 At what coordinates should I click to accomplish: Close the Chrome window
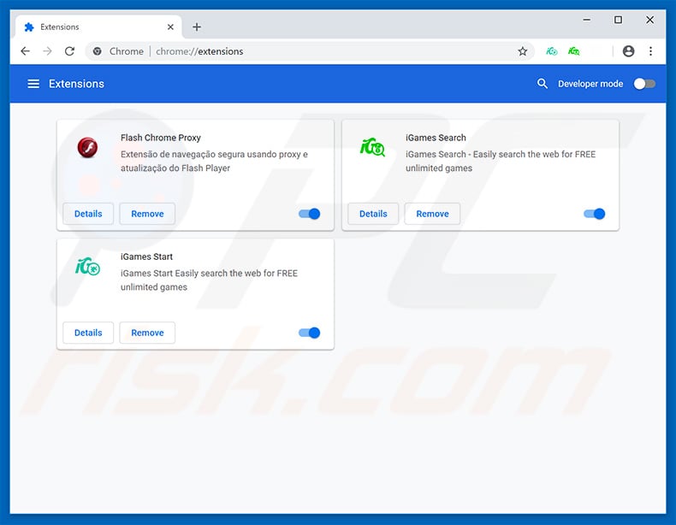649,20
